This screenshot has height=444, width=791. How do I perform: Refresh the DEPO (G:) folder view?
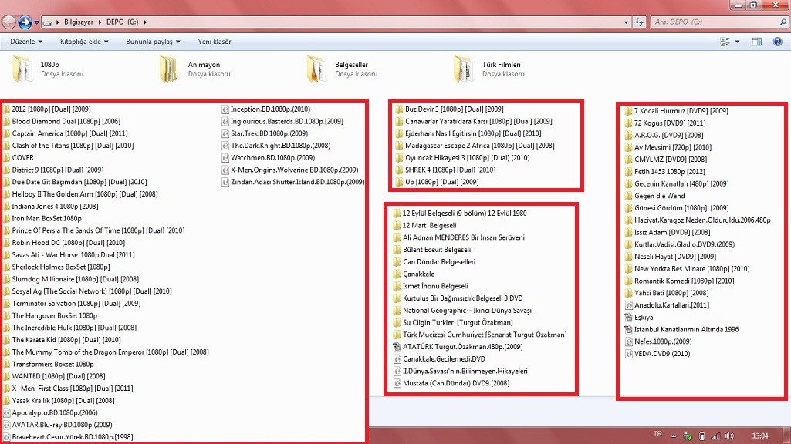[639, 22]
